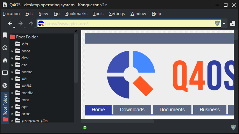Open the History sidebar panel

point(5,48)
